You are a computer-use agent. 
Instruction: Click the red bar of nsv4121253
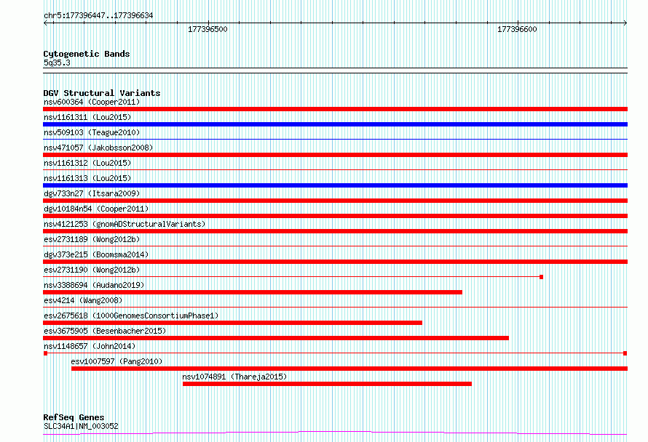click(335, 231)
